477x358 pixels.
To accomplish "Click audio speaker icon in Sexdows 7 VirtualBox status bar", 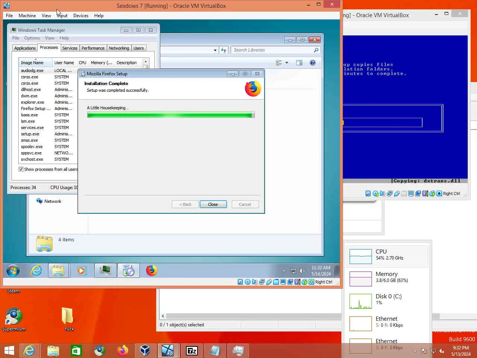I will [255, 282].
